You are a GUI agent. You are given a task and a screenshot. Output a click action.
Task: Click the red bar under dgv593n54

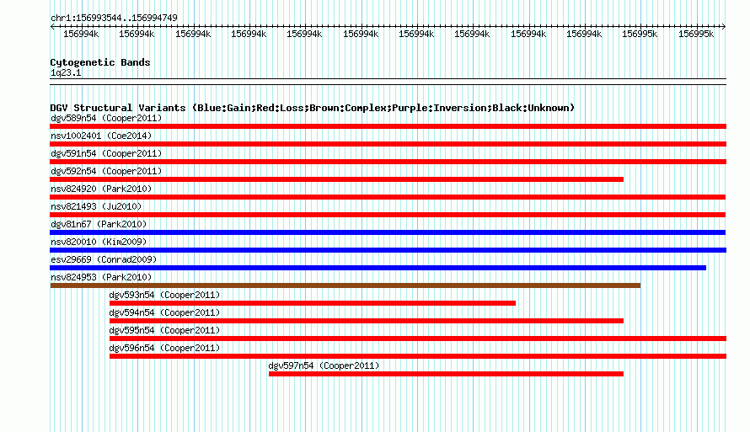click(313, 303)
